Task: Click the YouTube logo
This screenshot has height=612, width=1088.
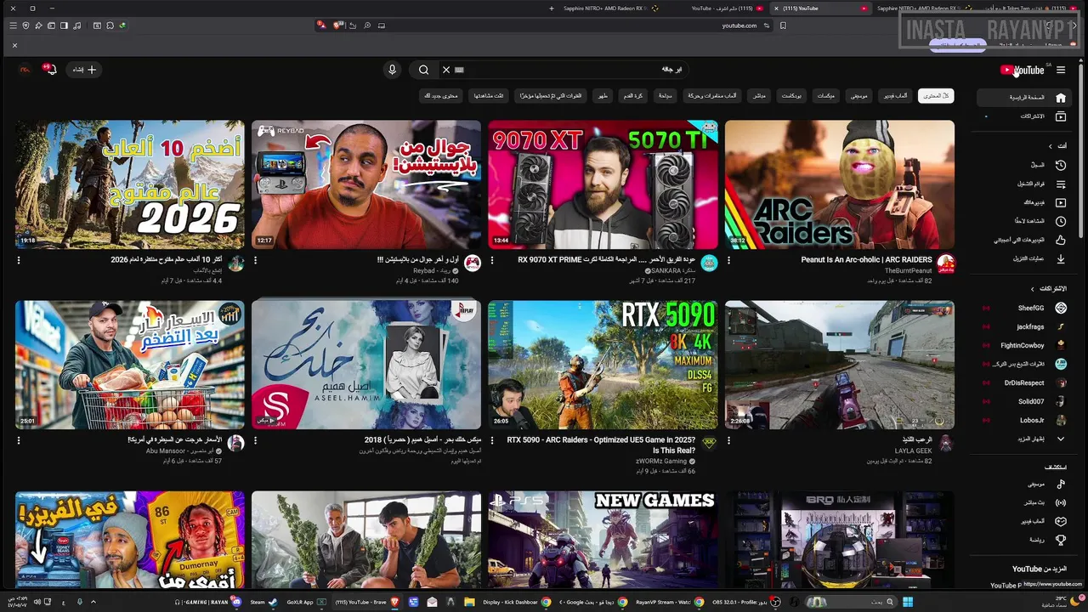Action: coord(1023,71)
